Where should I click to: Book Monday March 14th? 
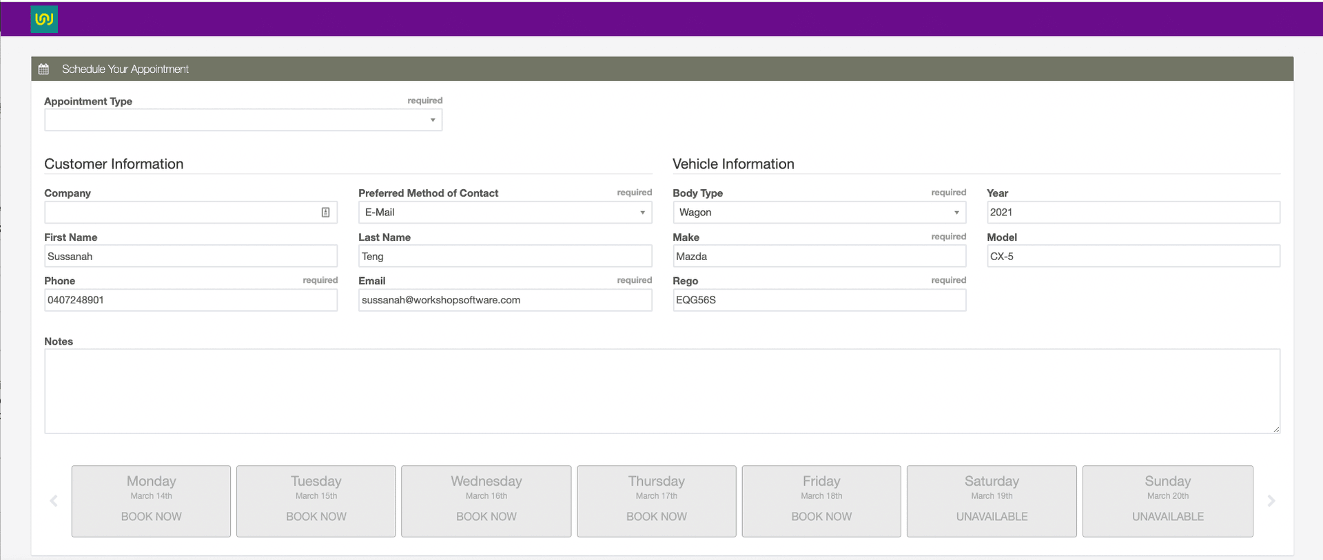(151, 502)
